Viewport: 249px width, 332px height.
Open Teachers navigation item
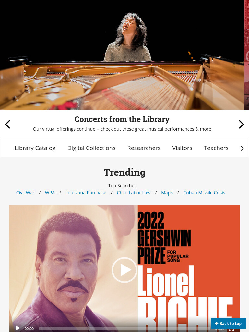[x=216, y=148]
